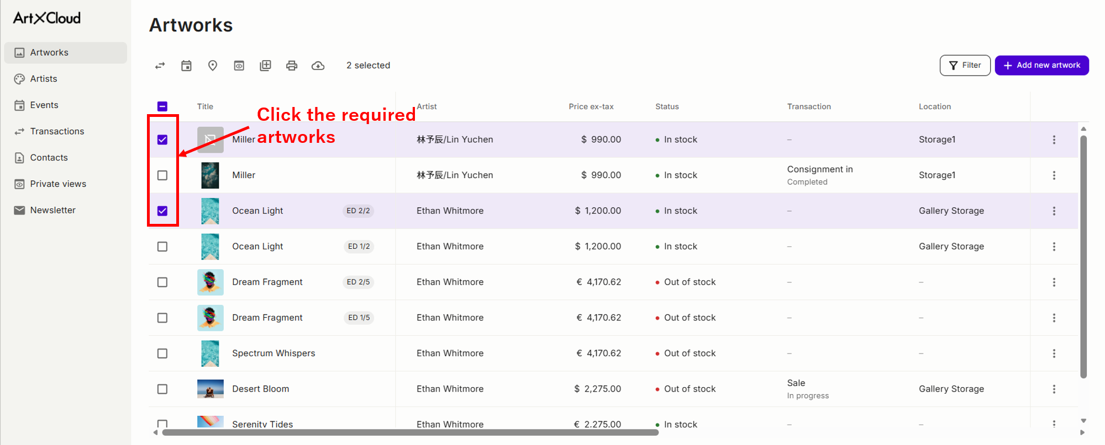Click the 'Desert Bloom' title text
The width and height of the screenshot is (1105, 445).
[x=261, y=389]
